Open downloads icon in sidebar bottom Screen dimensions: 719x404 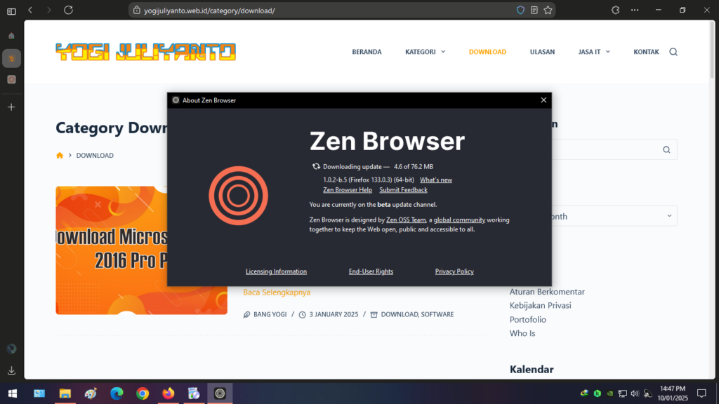[x=11, y=370]
